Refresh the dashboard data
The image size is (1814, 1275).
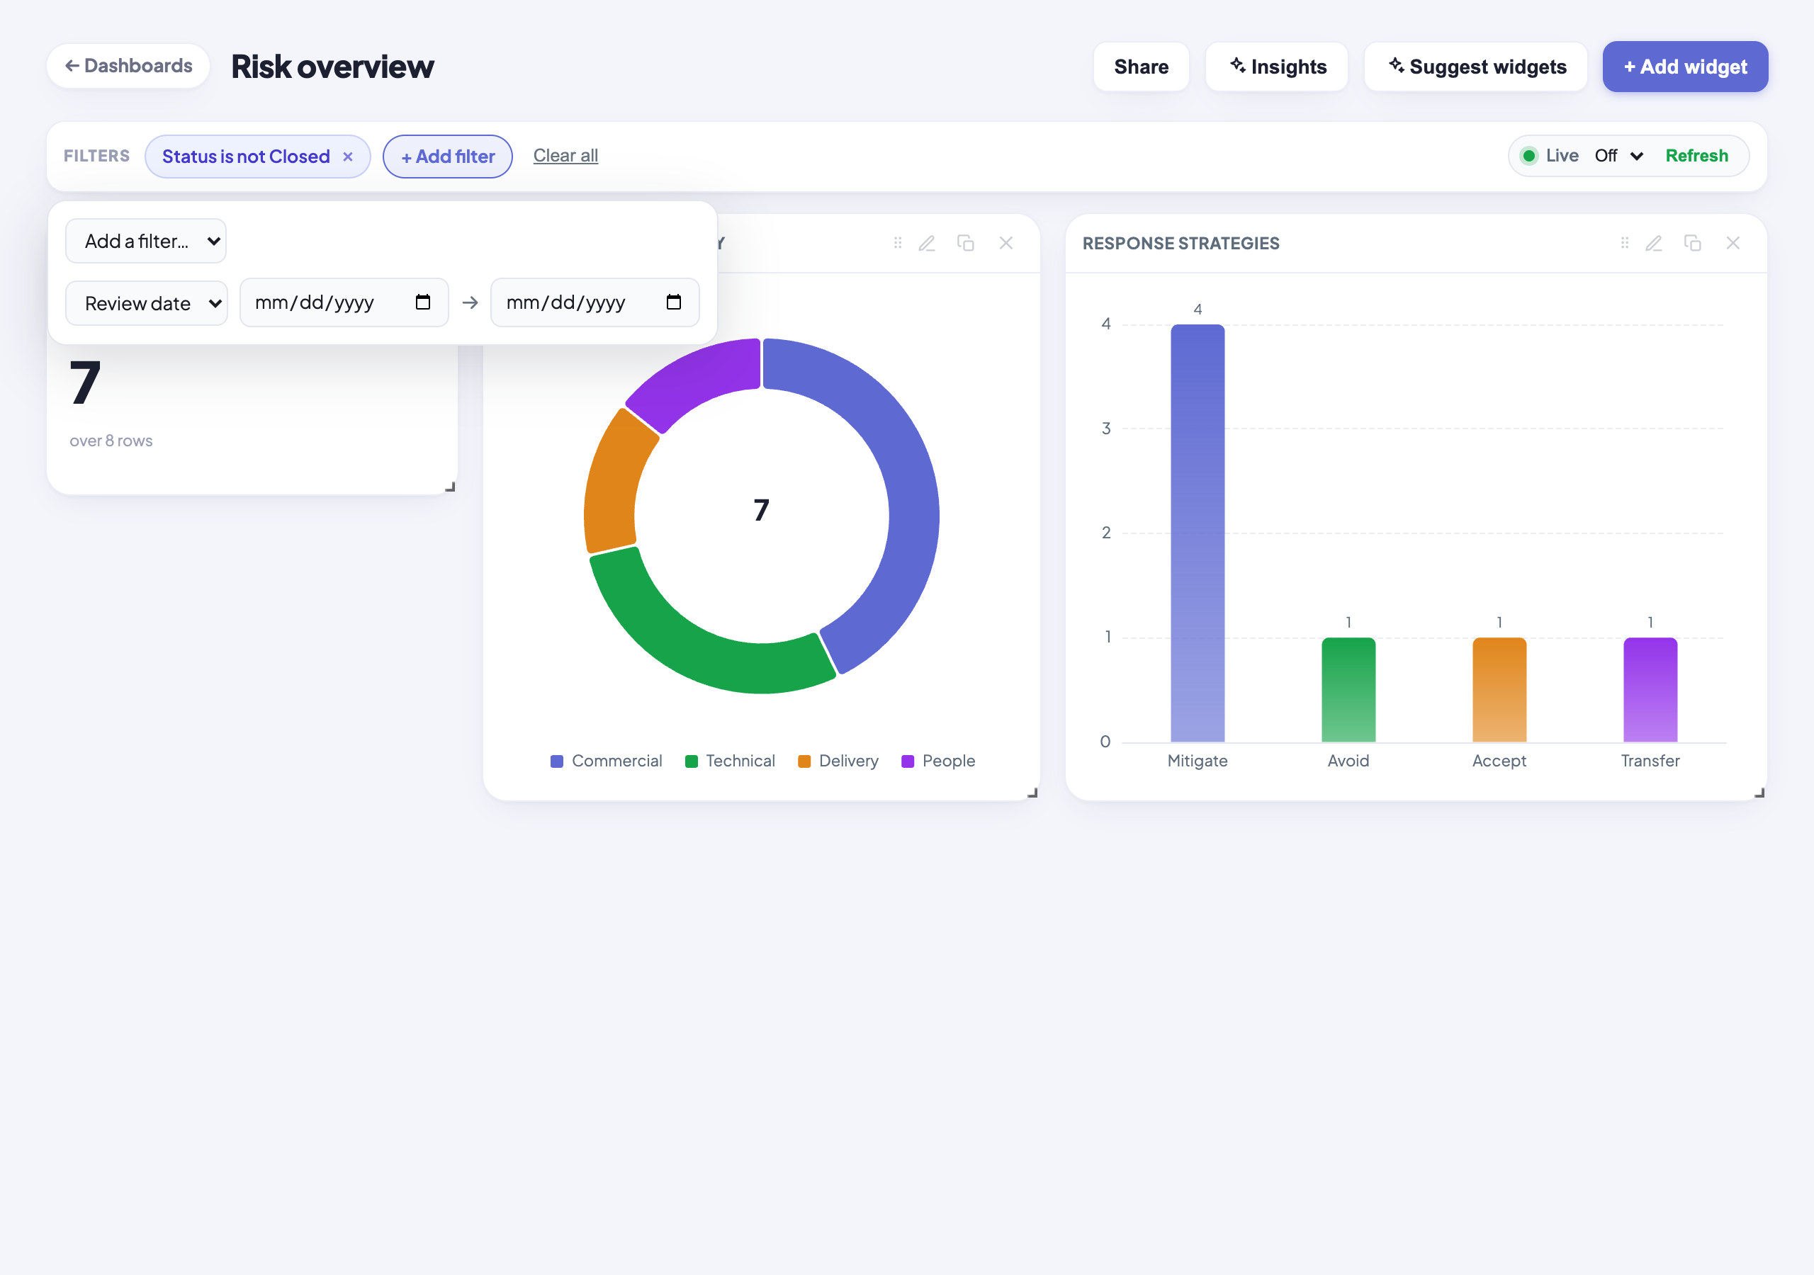[x=1696, y=156]
